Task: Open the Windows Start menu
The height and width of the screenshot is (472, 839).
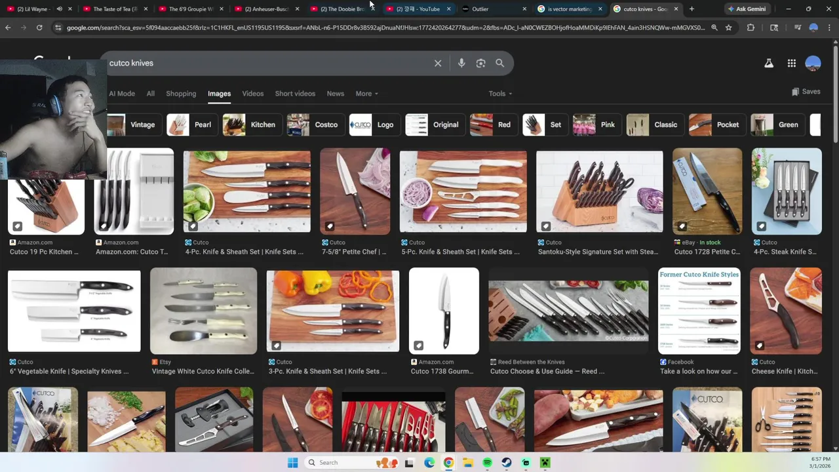Action: point(292,462)
